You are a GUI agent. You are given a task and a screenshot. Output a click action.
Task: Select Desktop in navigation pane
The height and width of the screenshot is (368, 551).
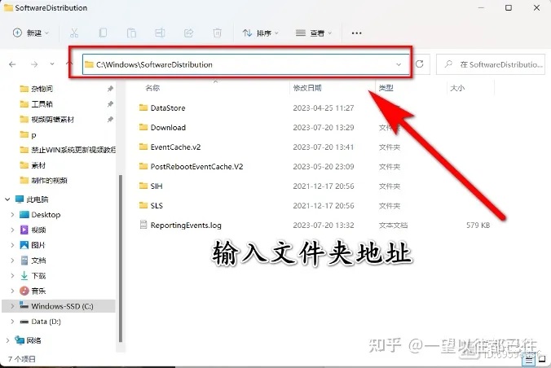pyautogui.click(x=46, y=215)
